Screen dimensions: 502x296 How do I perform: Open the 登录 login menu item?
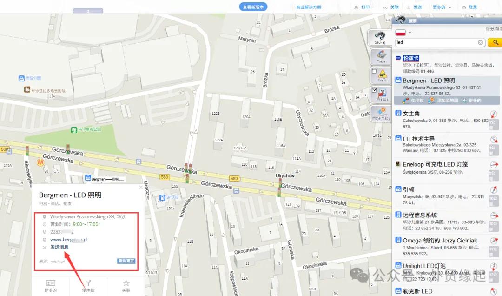(469, 7)
